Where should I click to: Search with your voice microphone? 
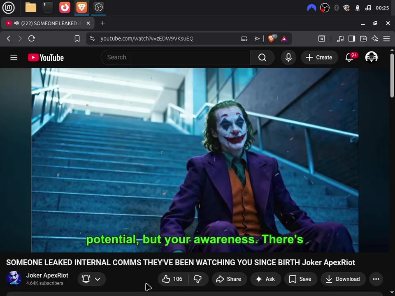pyautogui.click(x=288, y=58)
